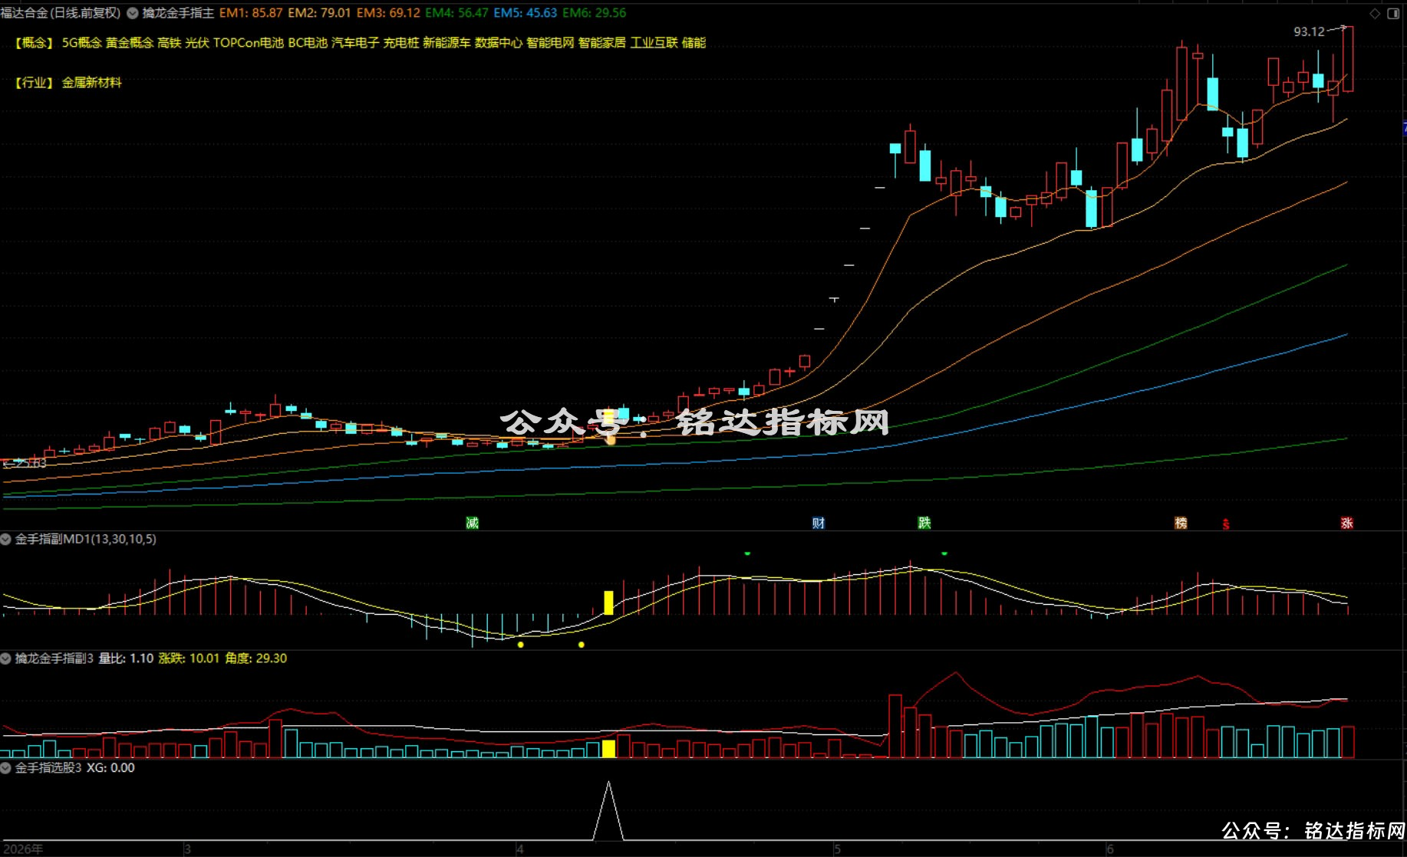Click the green 减 event marker

coord(473,523)
